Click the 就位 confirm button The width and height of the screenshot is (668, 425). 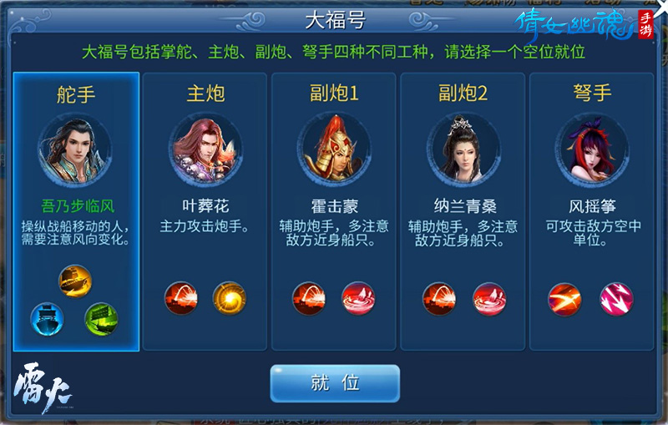click(335, 383)
